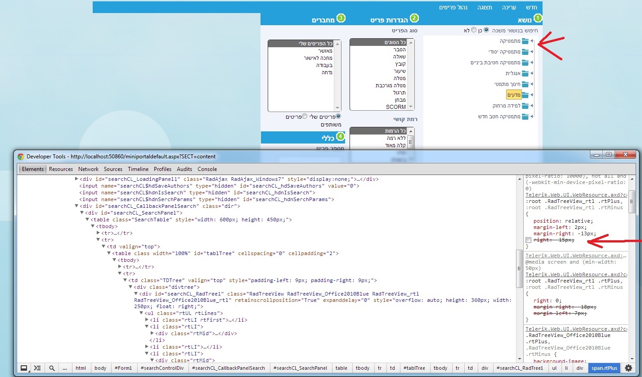Select the כן radio button
Image resolution: width=642 pixels, height=377 pixels.
pyautogui.click(x=486, y=30)
